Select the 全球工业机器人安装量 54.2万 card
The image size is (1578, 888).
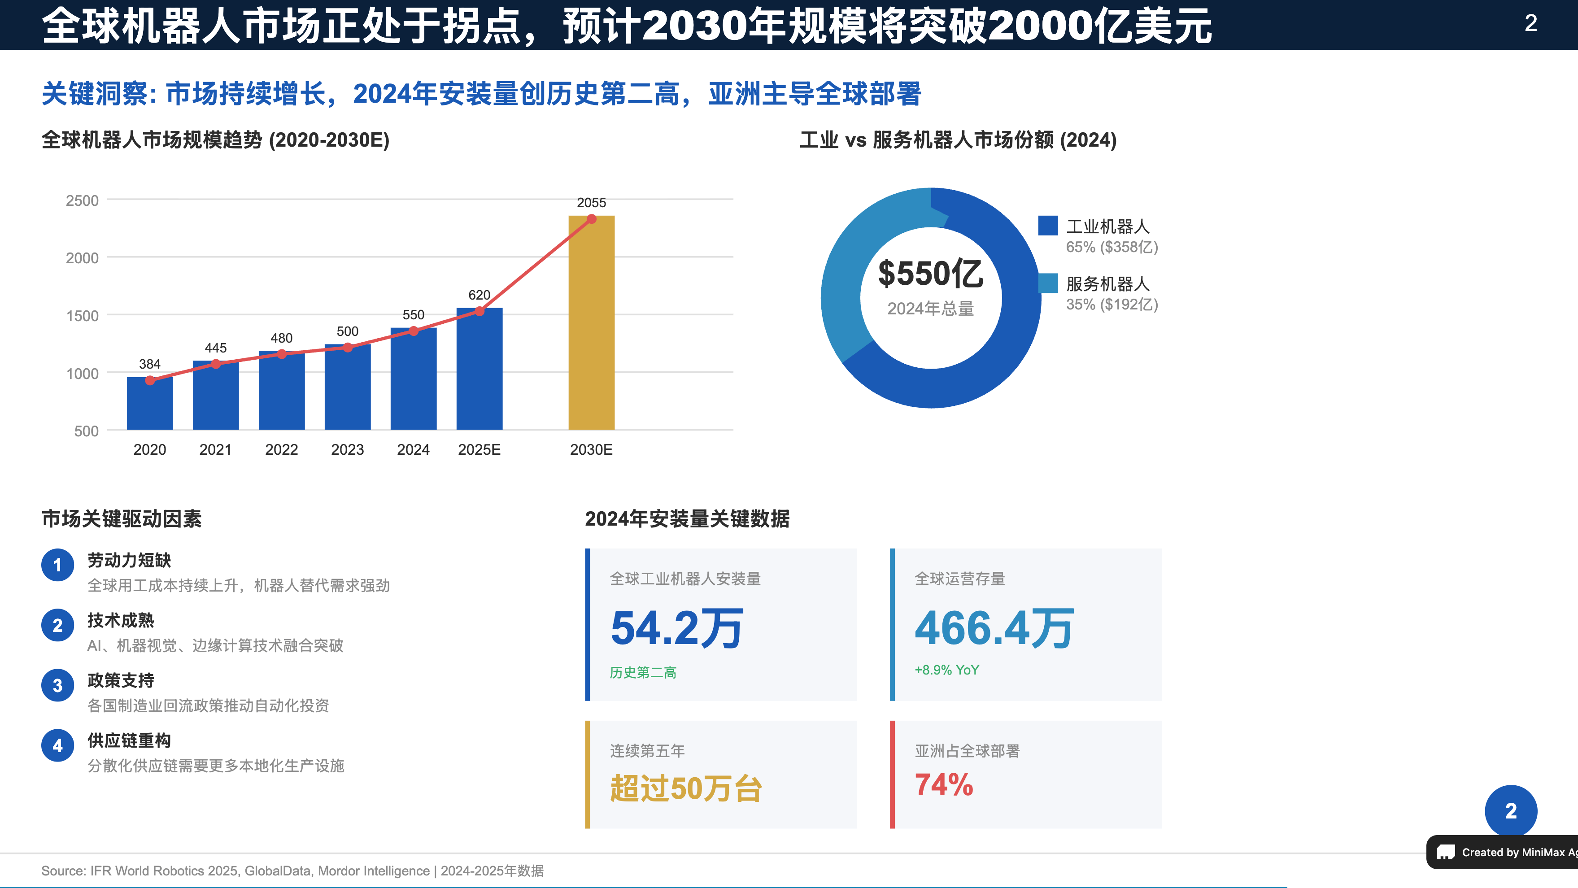coord(721,624)
